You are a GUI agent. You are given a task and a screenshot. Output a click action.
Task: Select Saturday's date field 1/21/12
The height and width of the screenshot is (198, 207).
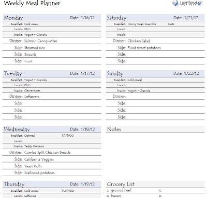pyautogui.click(x=191, y=18)
